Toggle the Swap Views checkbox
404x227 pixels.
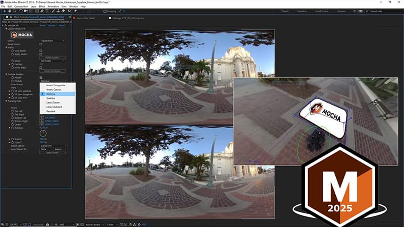(x=41, y=44)
